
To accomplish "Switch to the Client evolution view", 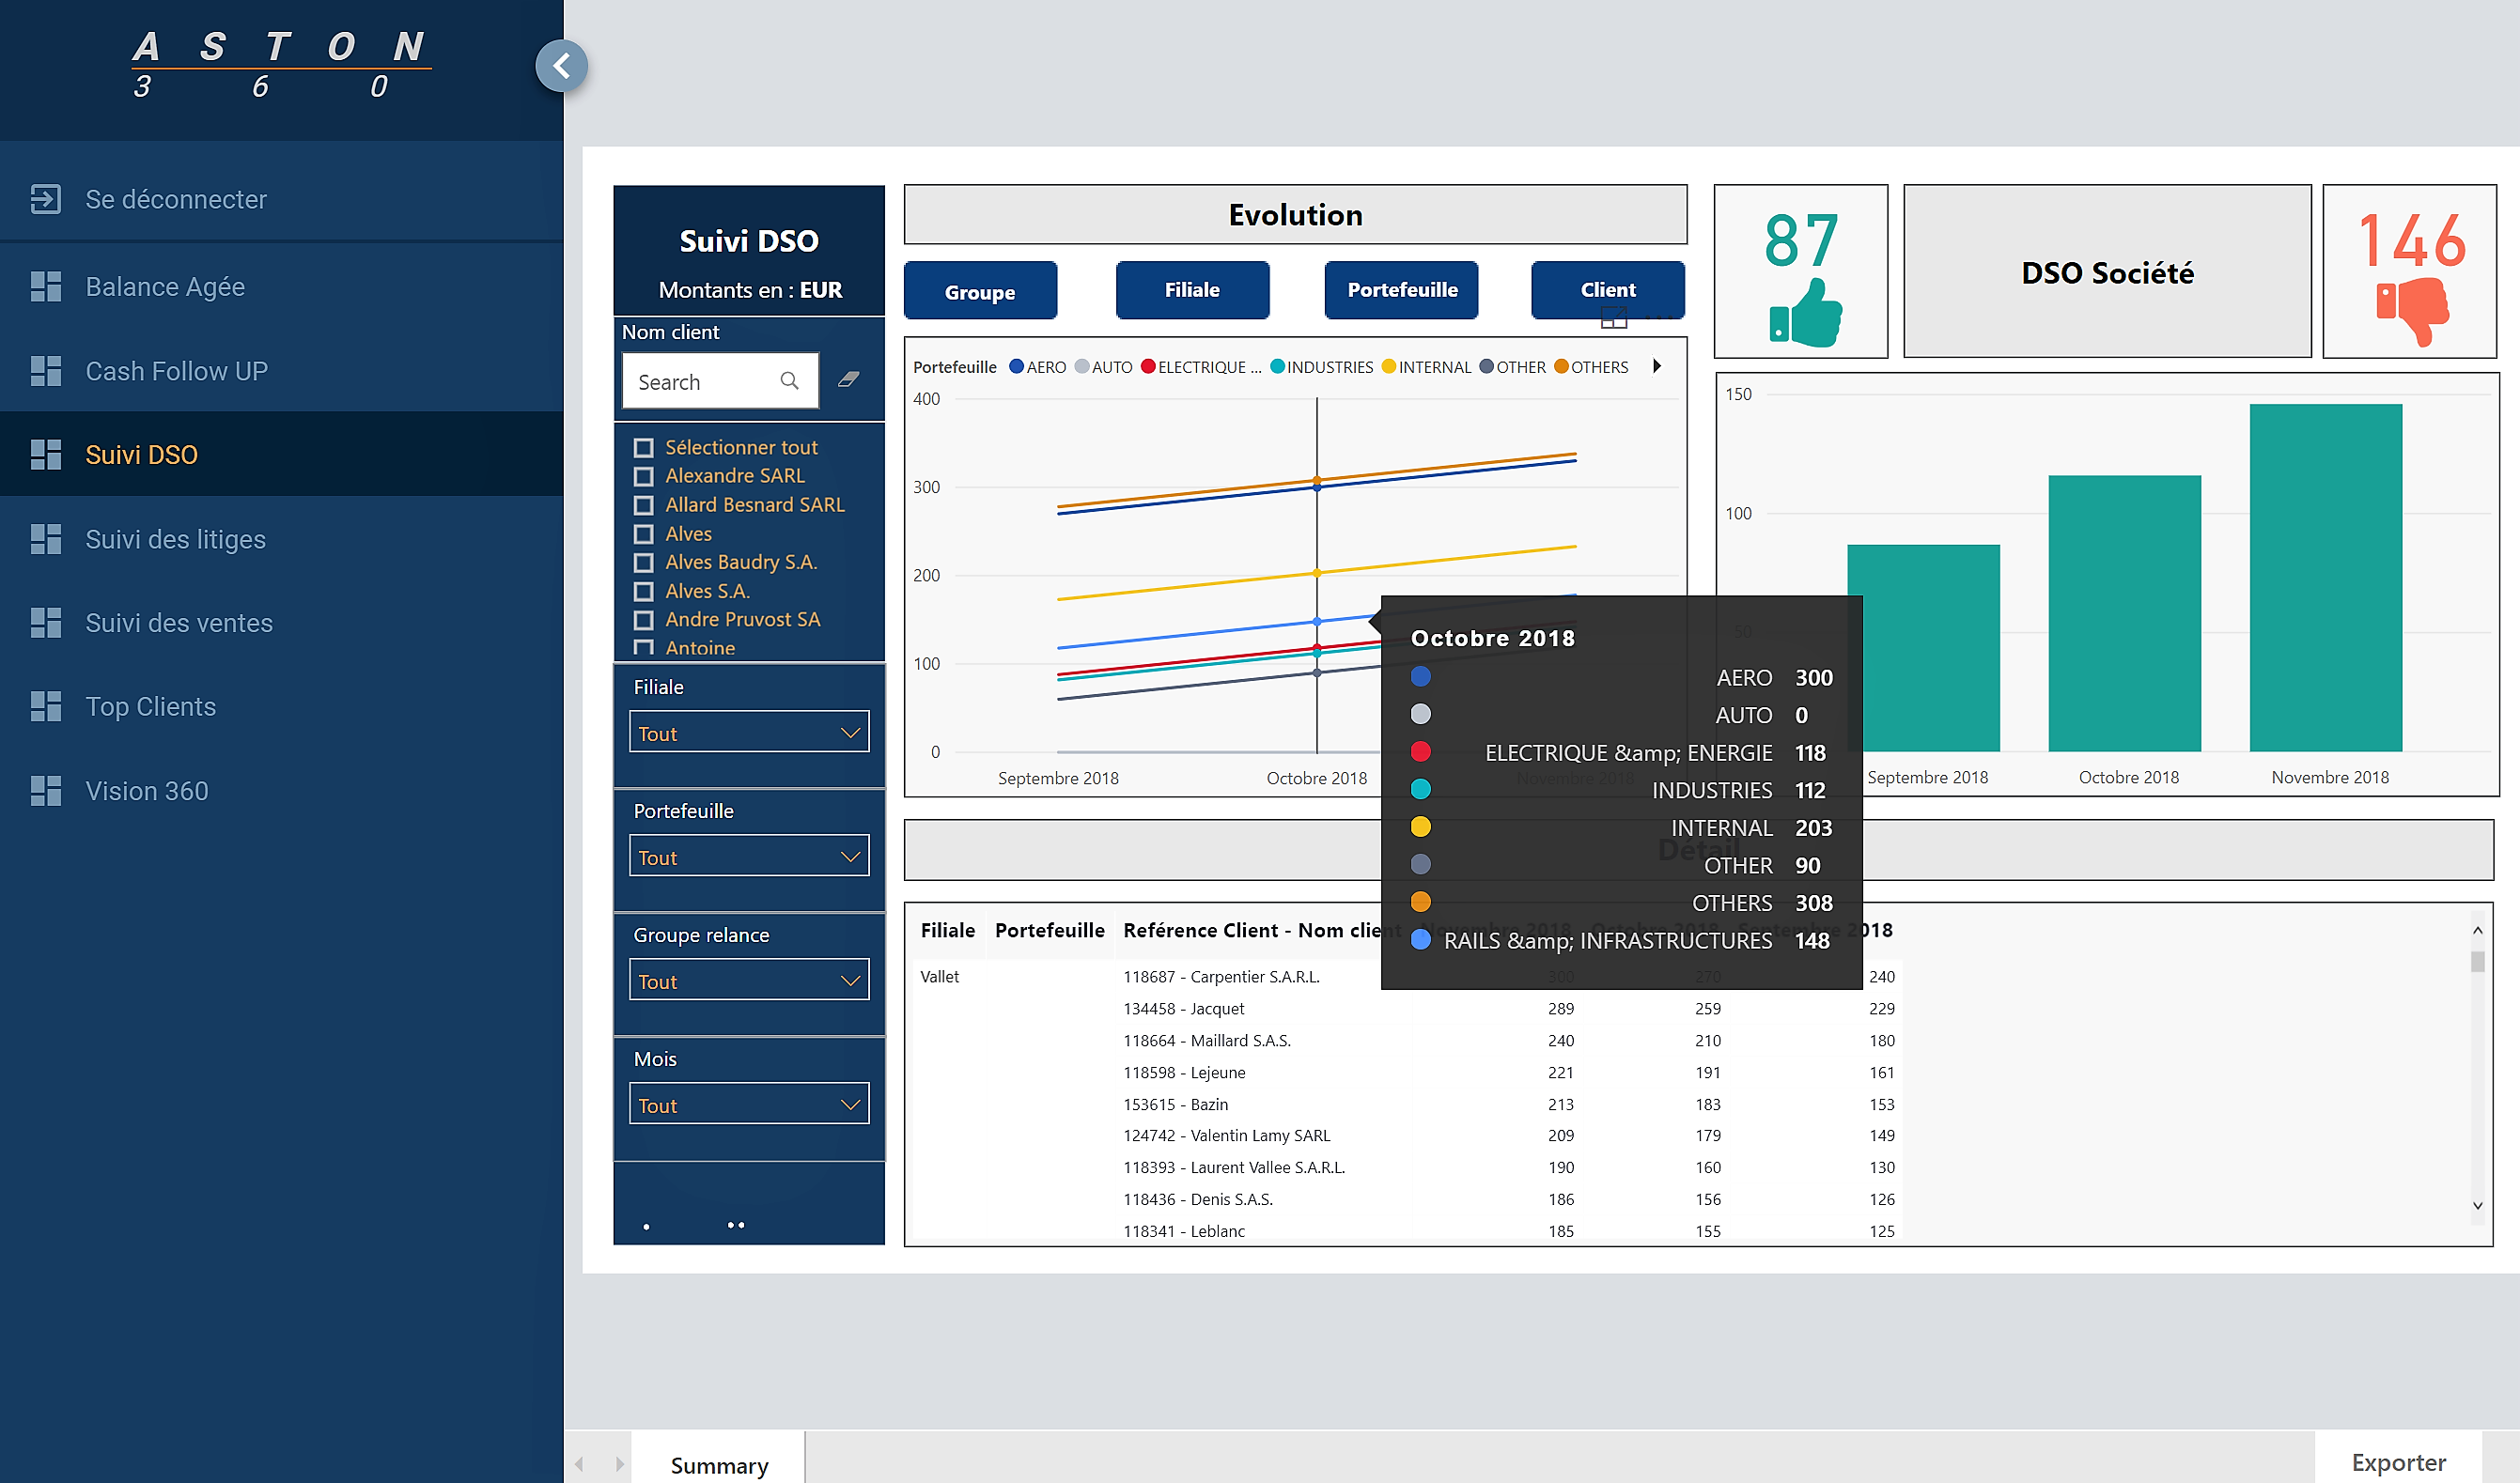I will pos(1605,289).
